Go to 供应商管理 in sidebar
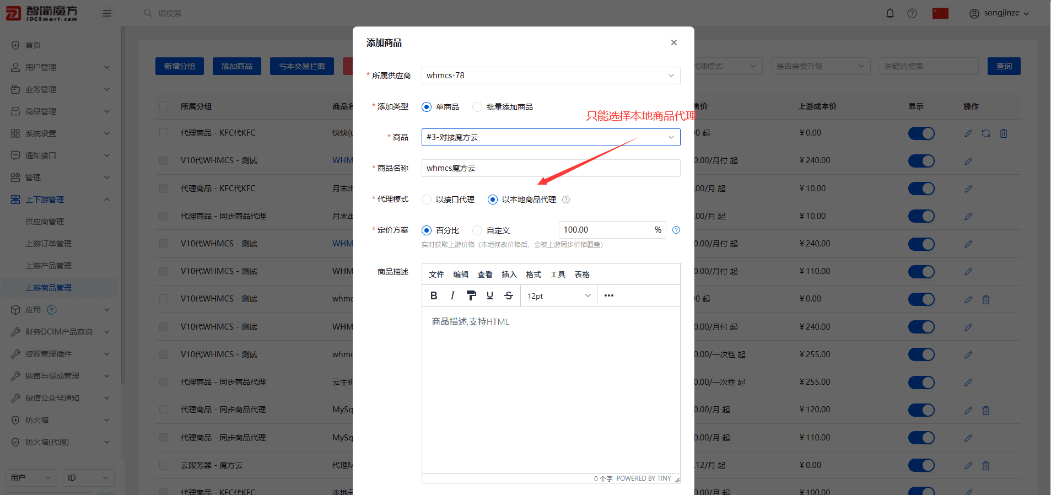The image size is (1051, 495). [45, 222]
